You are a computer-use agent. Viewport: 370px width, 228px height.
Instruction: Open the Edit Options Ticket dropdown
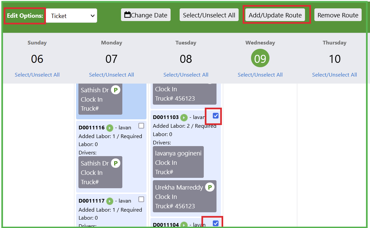[71, 16]
